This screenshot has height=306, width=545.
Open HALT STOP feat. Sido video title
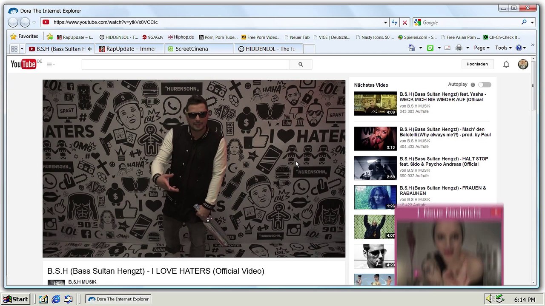(x=444, y=161)
